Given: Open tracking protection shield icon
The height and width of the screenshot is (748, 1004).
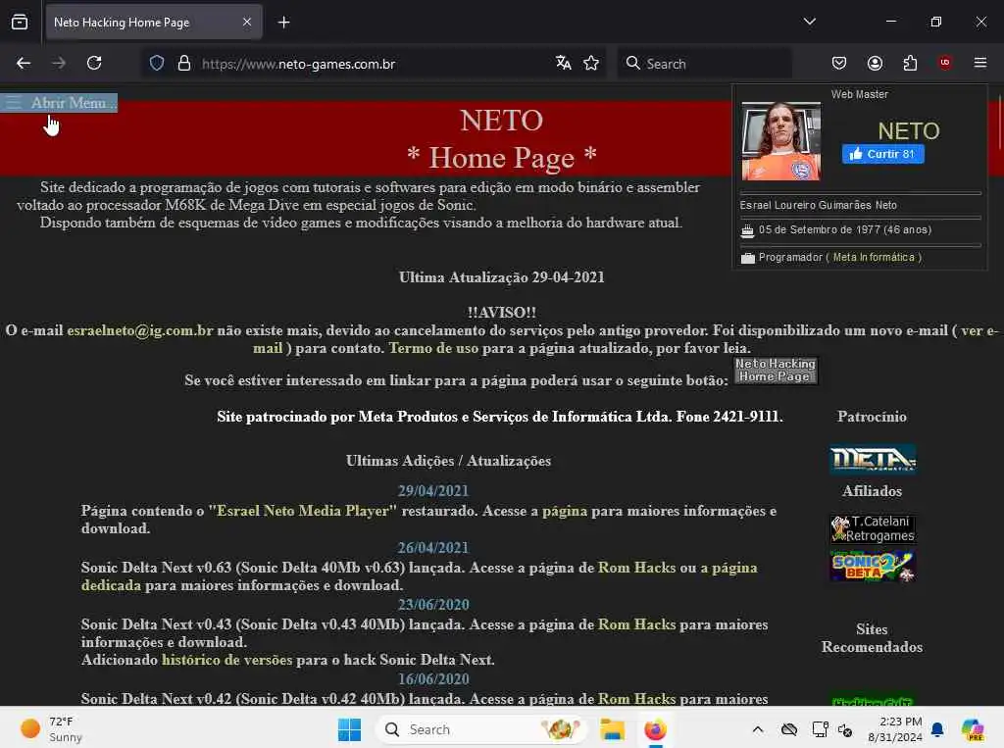Looking at the screenshot, I should coord(157,63).
